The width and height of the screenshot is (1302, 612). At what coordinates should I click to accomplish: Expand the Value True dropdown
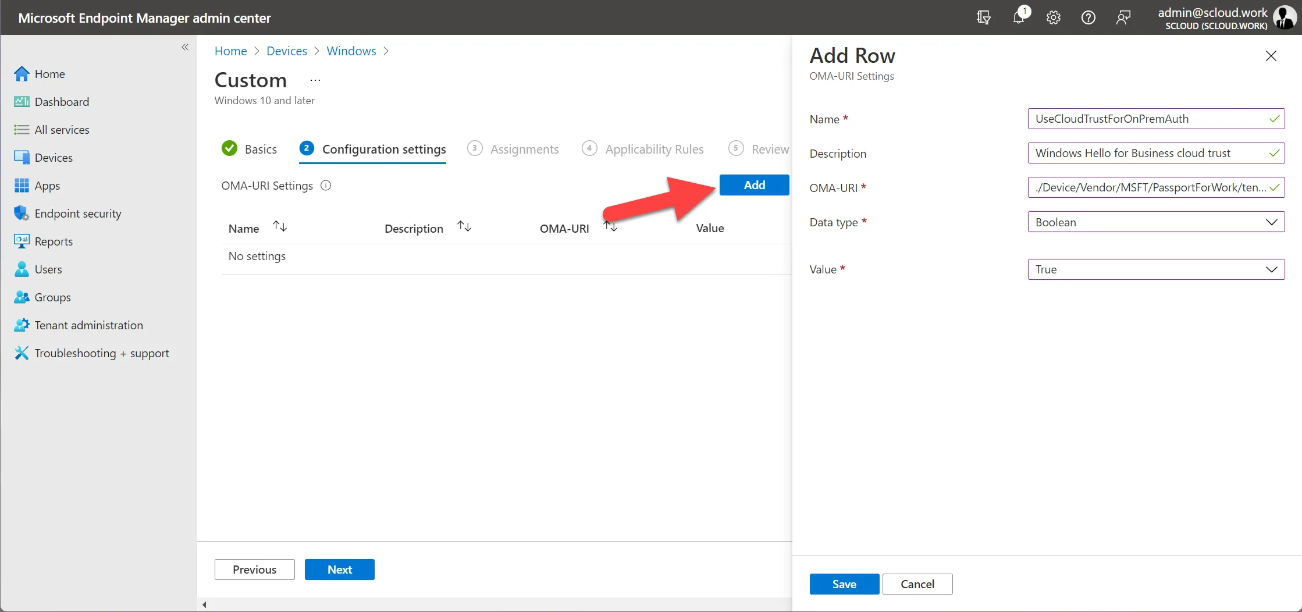point(1156,269)
